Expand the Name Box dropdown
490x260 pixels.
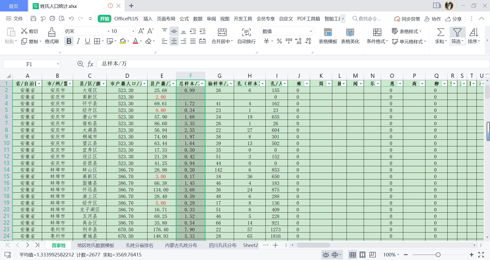(x=58, y=64)
